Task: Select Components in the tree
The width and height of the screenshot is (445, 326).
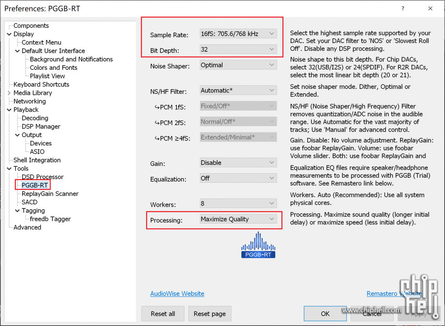Action: point(31,25)
